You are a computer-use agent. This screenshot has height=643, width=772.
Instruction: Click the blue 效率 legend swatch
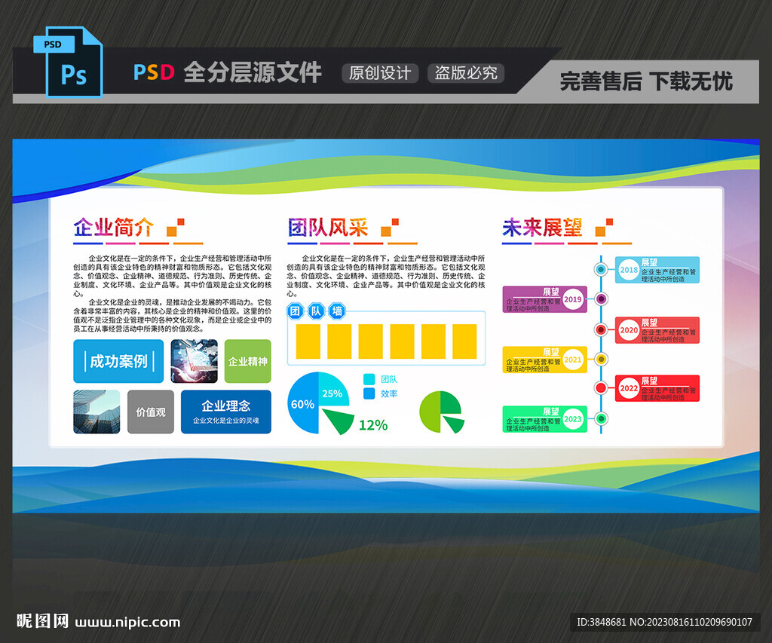369,393
